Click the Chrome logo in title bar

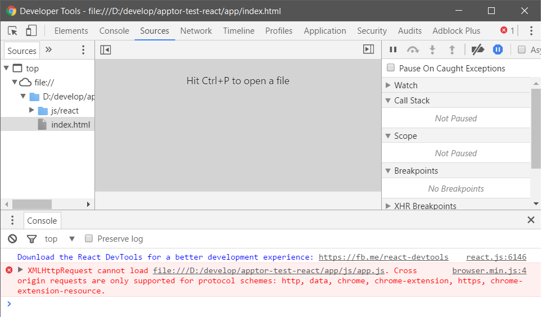(11, 11)
